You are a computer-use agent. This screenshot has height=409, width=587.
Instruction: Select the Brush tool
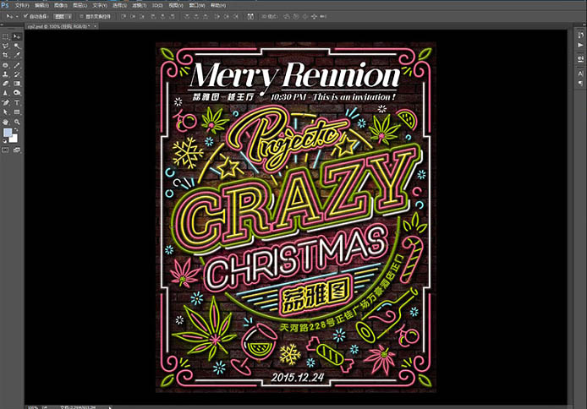coord(17,65)
